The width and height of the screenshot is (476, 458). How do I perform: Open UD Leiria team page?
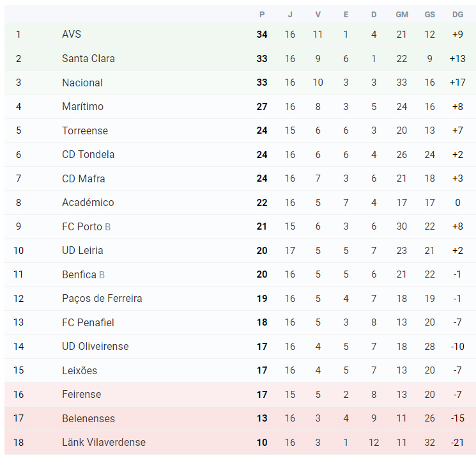pyautogui.click(x=82, y=250)
